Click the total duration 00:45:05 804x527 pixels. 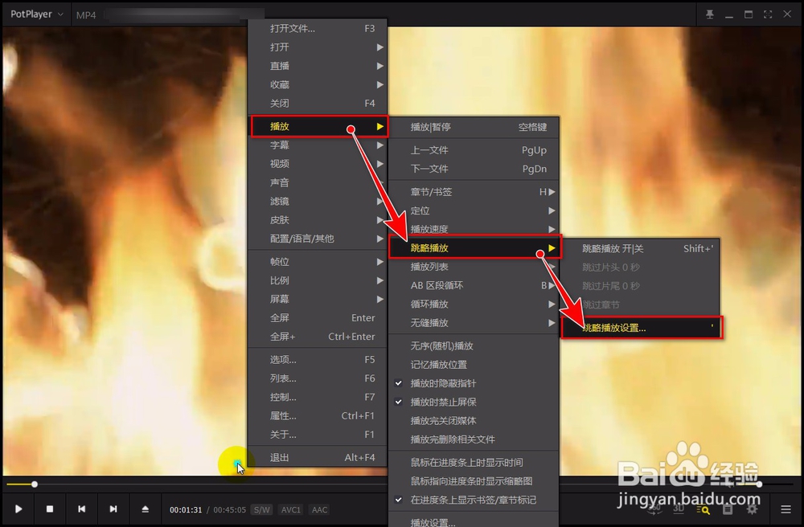click(229, 509)
